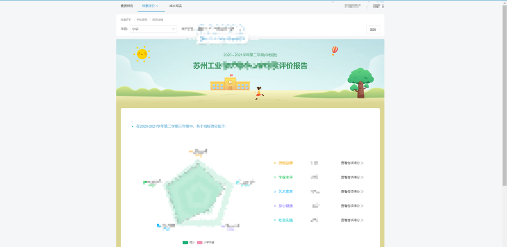Viewport: 507px width, 247px height.
Task: Open the 学段 dropdown showing 小学
Action: click(x=154, y=29)
